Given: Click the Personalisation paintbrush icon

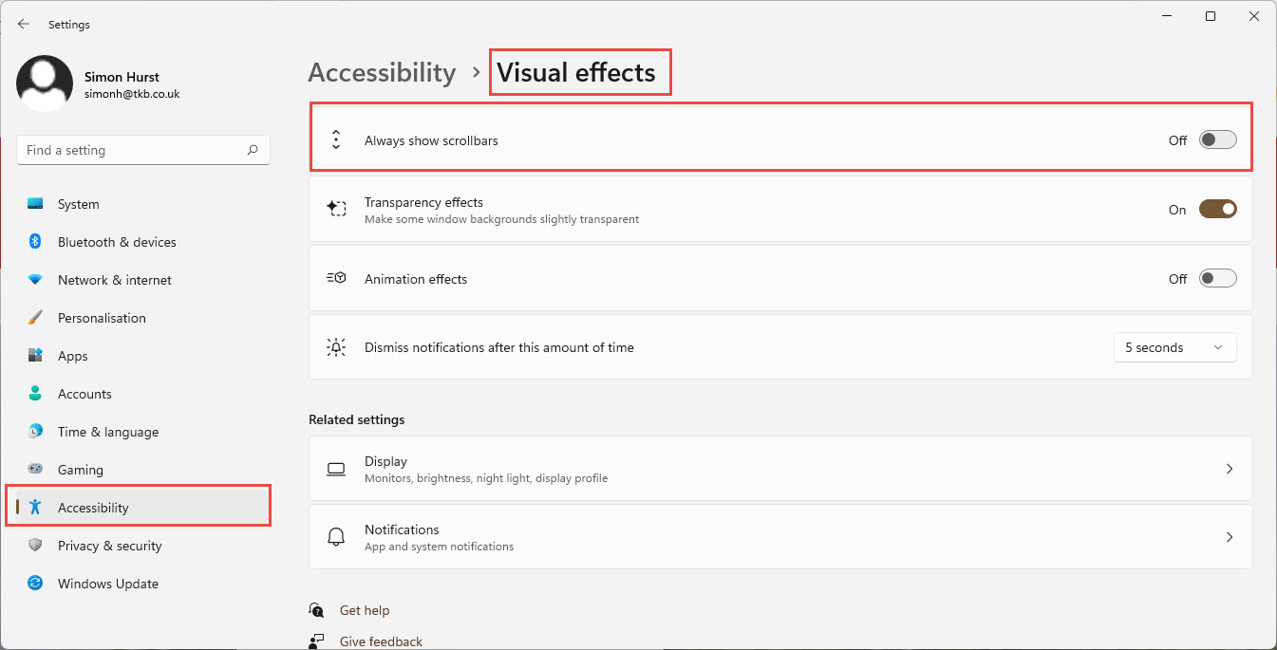Looking at the screenshot, I should 35,318.
